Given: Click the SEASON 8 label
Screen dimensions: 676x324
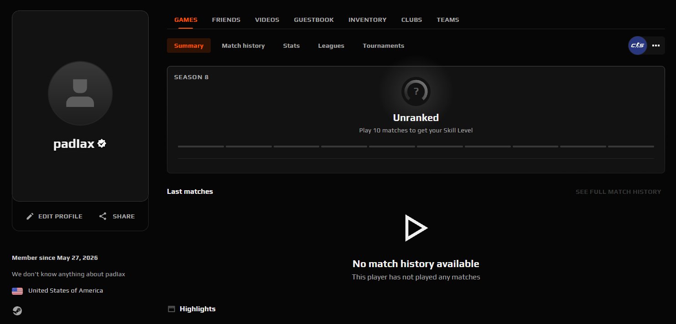Looking at the screenshot, I should 191,77.
